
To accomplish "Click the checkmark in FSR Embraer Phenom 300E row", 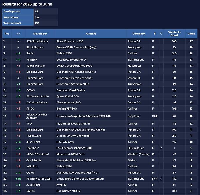I will tap(161, 148).
